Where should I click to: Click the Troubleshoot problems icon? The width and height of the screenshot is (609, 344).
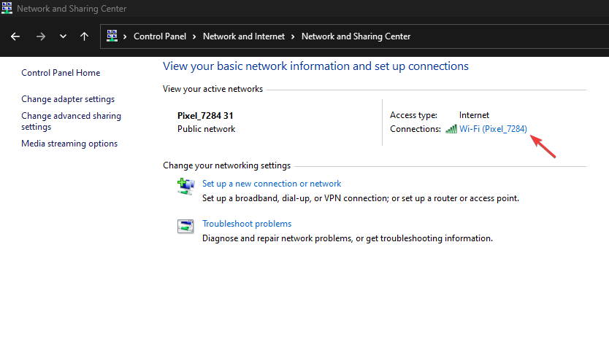tap(185, 226)
